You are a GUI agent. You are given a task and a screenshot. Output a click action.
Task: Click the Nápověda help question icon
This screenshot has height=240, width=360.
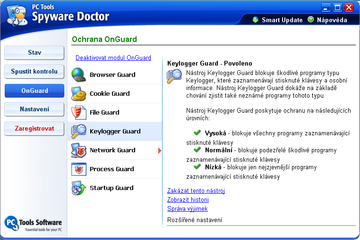[x=311, y=19]
